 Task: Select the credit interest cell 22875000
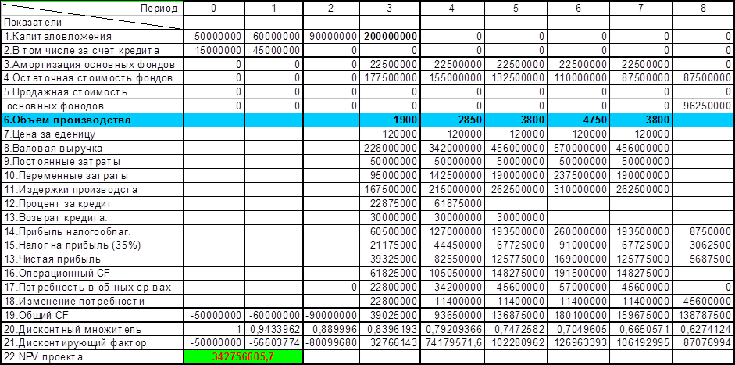pos(391,203)
